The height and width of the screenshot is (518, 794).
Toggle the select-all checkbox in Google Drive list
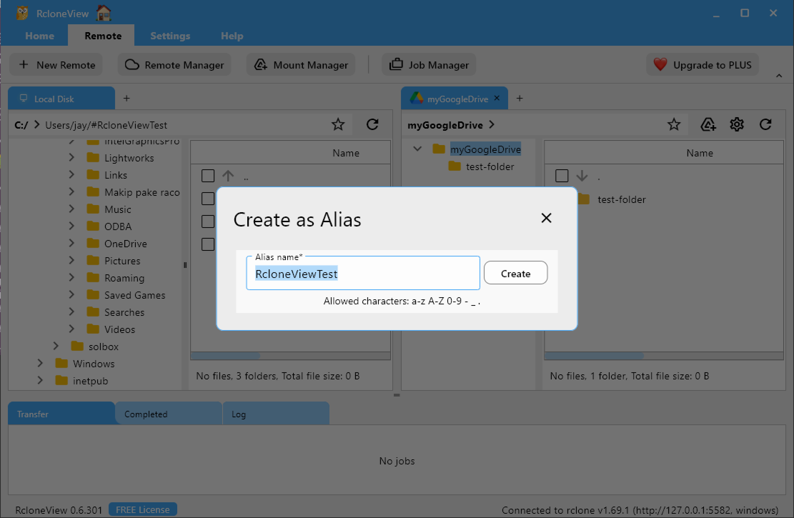click(562, 176)
